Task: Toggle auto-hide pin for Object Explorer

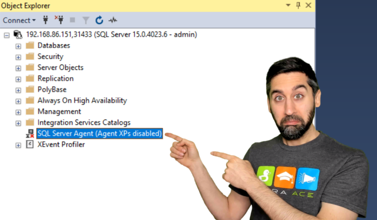Action: point(298,5)
